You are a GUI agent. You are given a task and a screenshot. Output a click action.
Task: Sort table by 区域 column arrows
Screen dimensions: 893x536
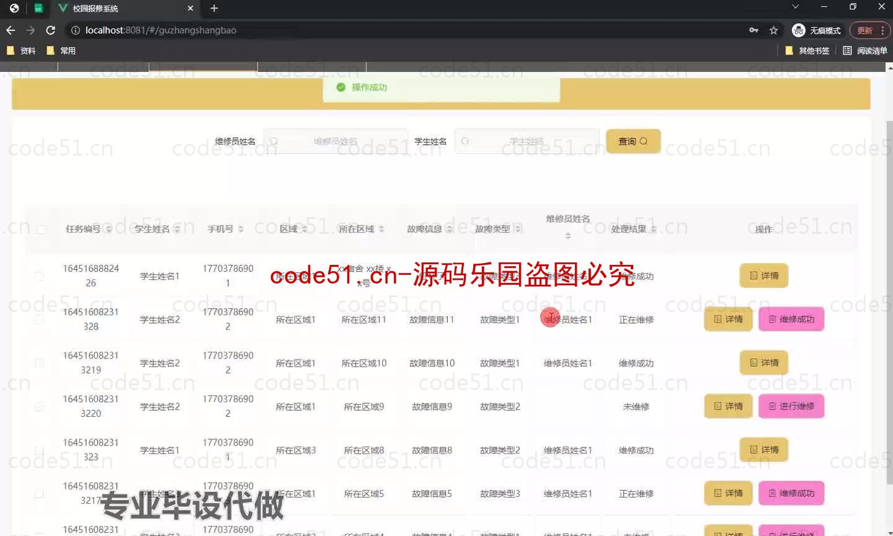(x=304, y=230)
